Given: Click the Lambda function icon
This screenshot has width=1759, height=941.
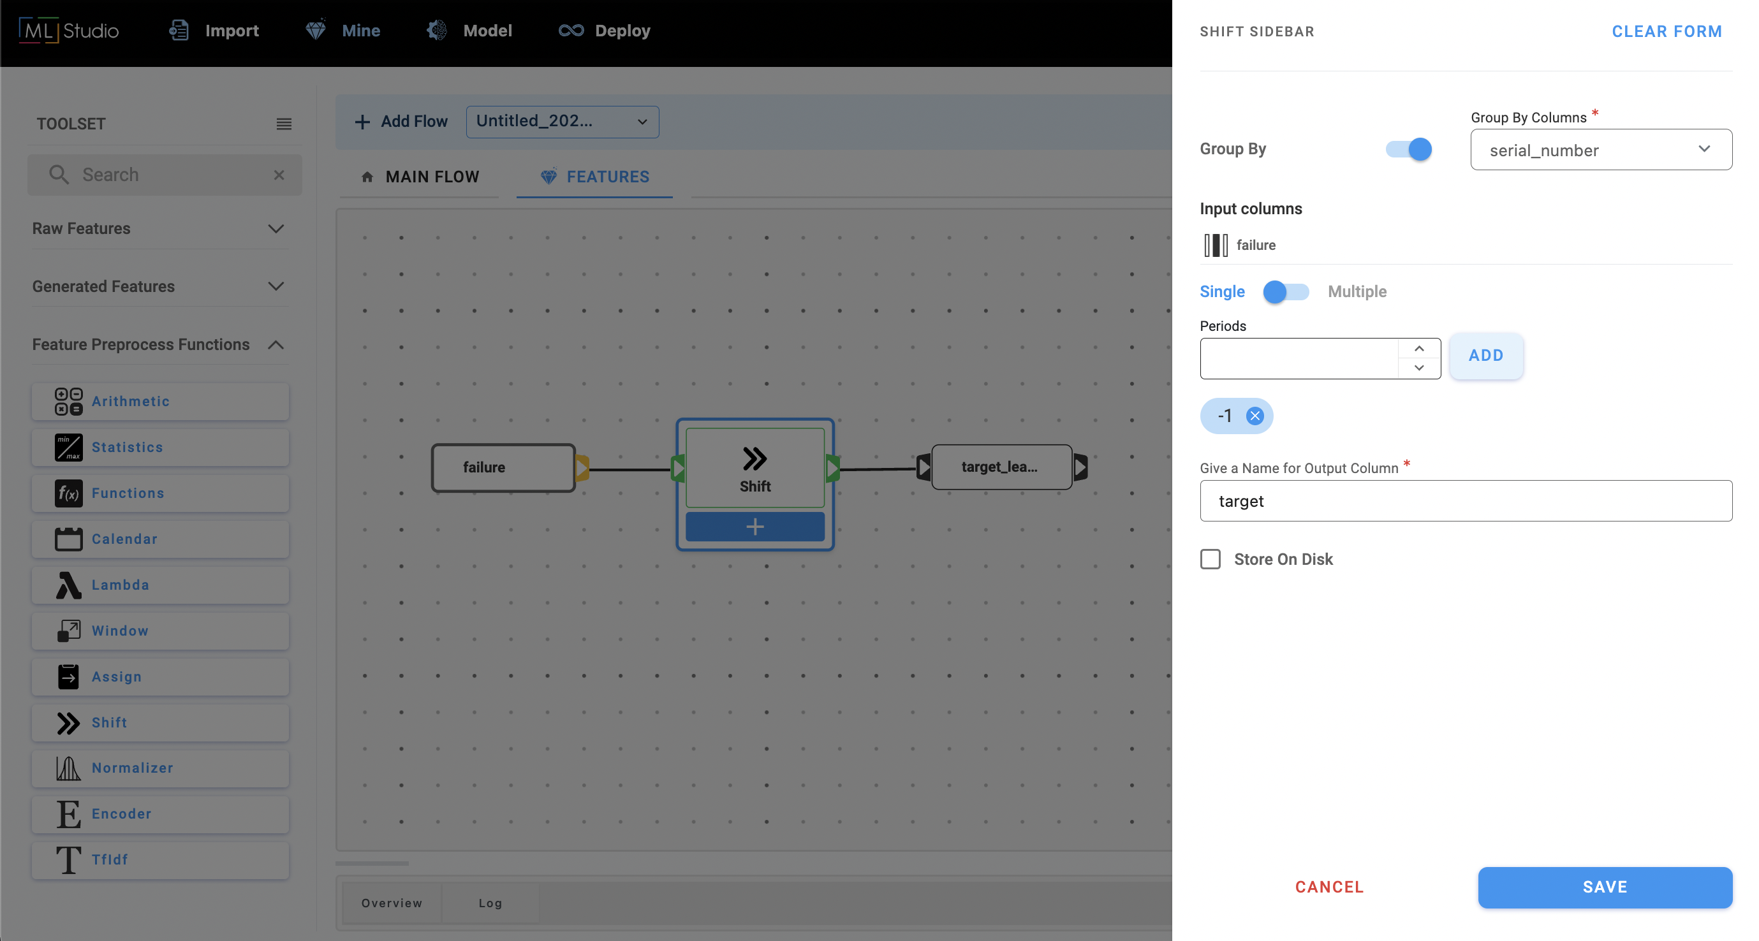Looking at the screenshot, I should [68, 585].
